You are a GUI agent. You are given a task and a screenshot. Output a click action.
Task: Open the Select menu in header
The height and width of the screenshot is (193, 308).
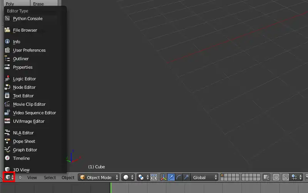[50, 178]
